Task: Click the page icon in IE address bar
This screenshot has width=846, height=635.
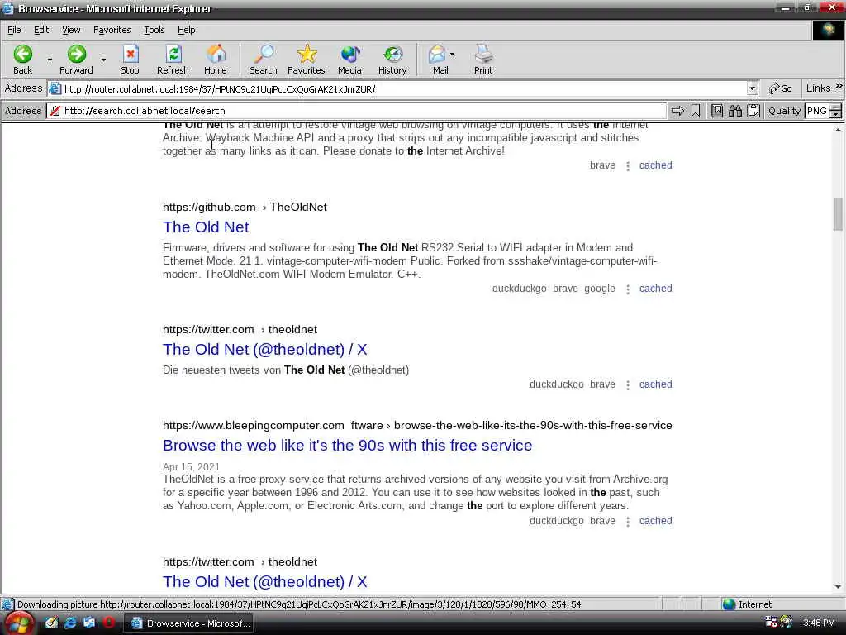Action: coord(55,88)
